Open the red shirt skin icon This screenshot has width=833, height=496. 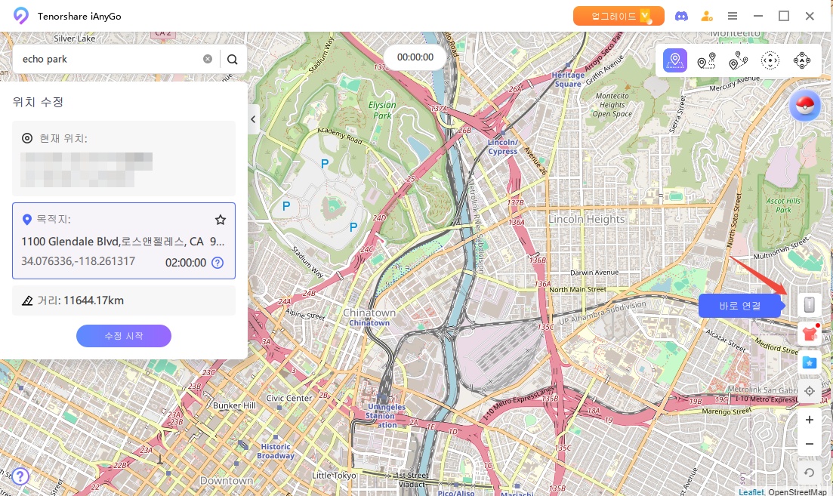(x=809, y=334)
